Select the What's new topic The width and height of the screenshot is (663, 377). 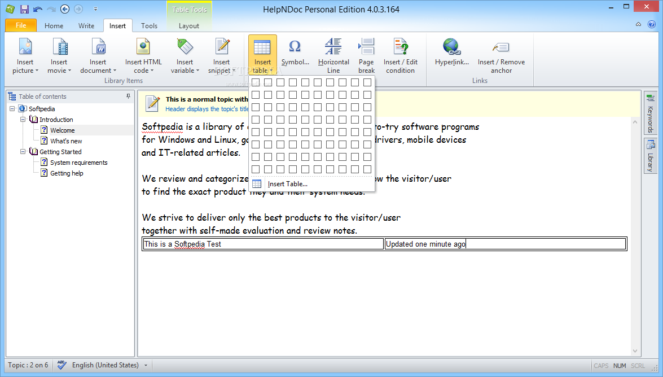[x=66, y=141]
